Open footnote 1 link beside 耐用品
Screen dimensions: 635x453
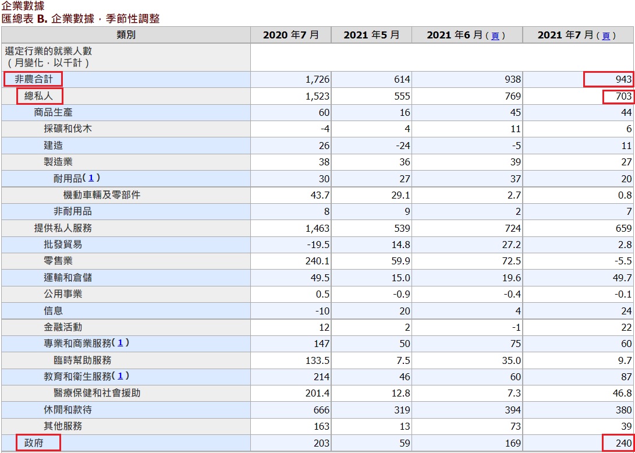(91, 178)
